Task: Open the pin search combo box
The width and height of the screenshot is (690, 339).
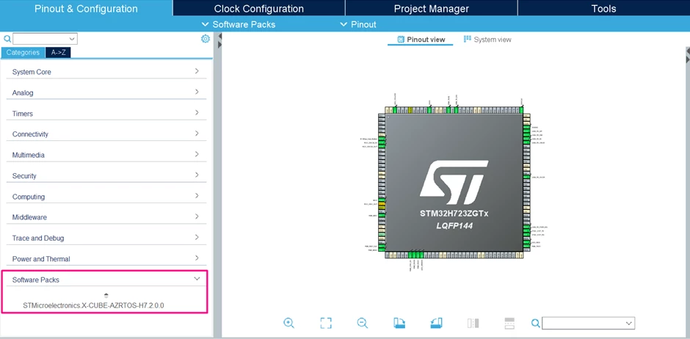Action: 589,323
